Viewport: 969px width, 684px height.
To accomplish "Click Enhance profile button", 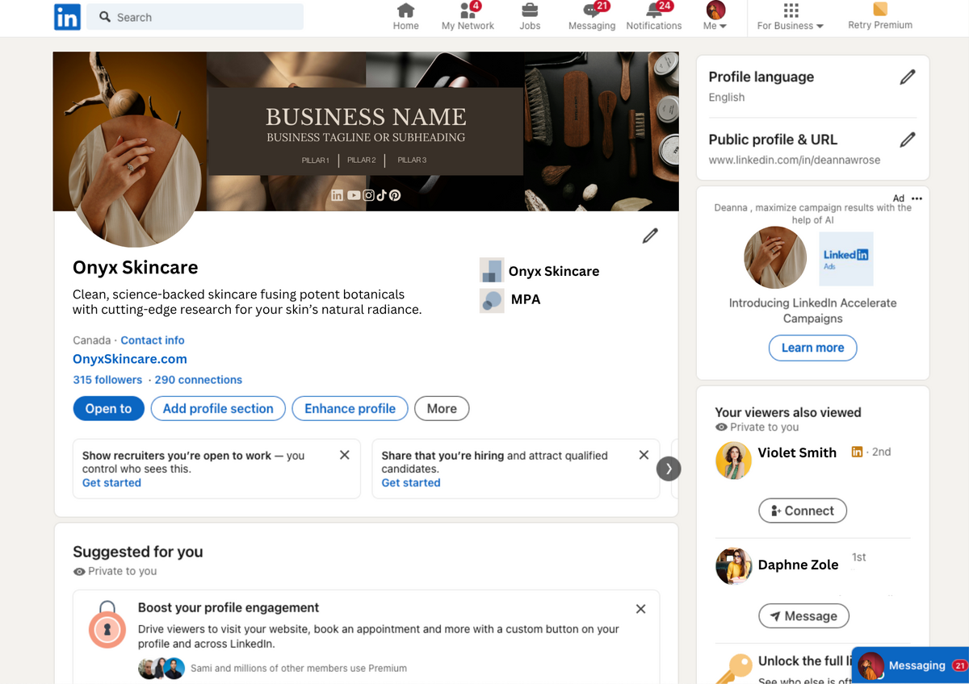I will point(350,409).
